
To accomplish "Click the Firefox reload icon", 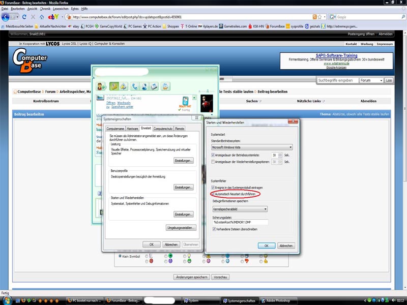I will click(24, 17).
